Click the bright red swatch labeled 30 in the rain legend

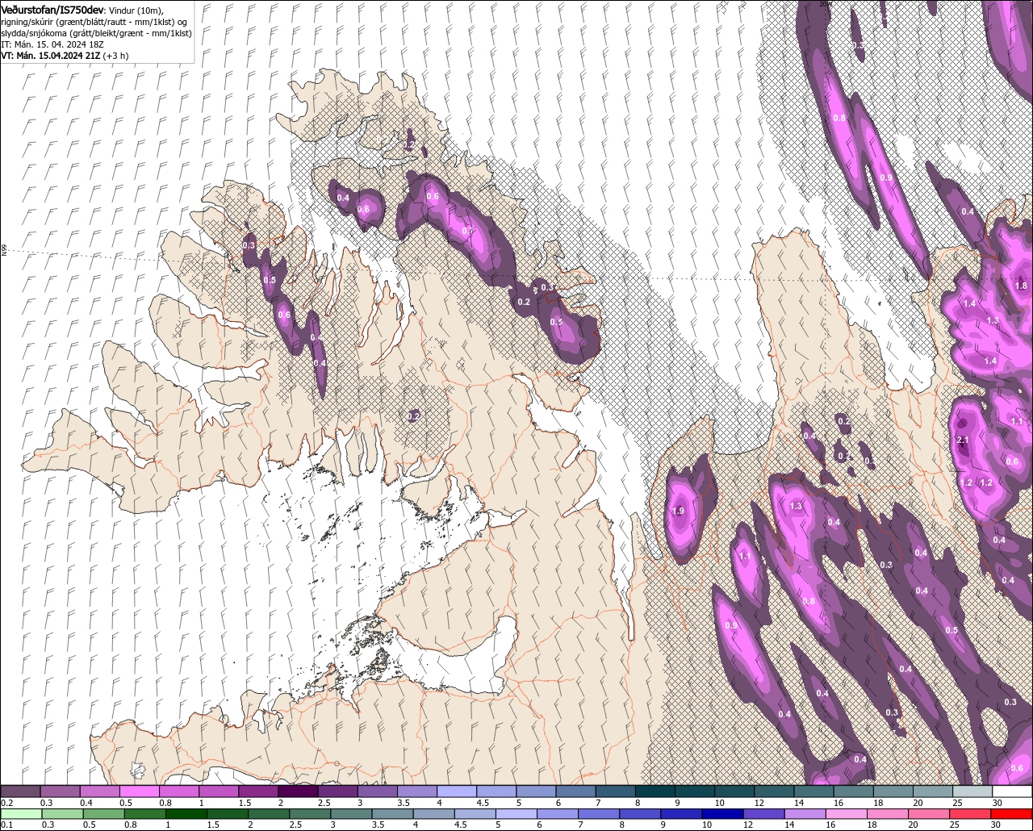(x=1011, y=814)
